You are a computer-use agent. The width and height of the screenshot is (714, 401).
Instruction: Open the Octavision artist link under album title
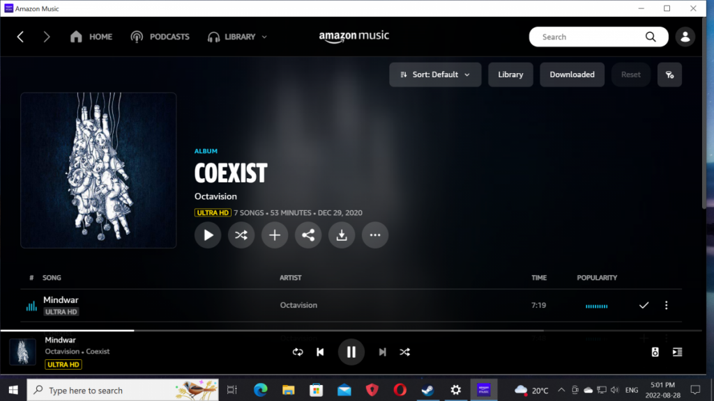[x=215, y=196]
